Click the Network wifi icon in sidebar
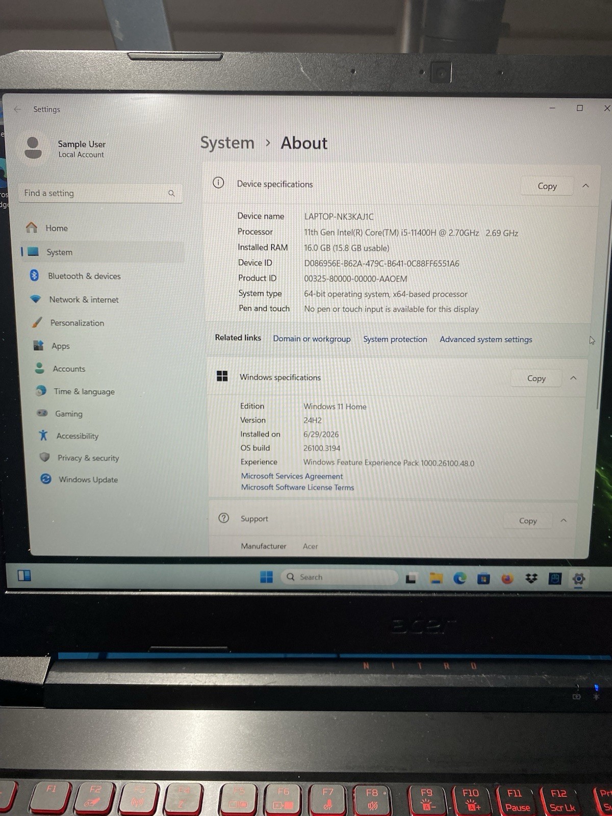 tap(35, 299)
